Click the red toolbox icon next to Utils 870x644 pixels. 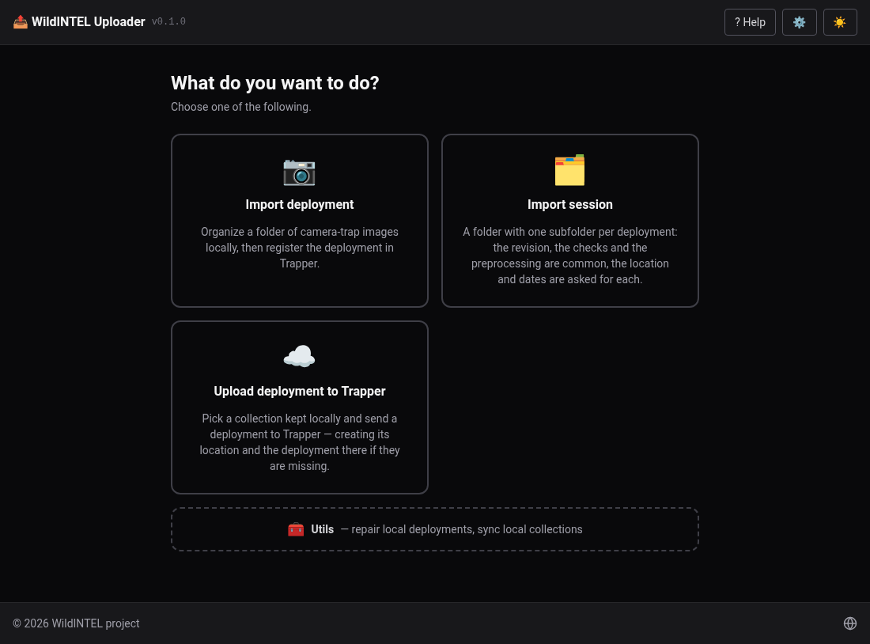point(296,529)
